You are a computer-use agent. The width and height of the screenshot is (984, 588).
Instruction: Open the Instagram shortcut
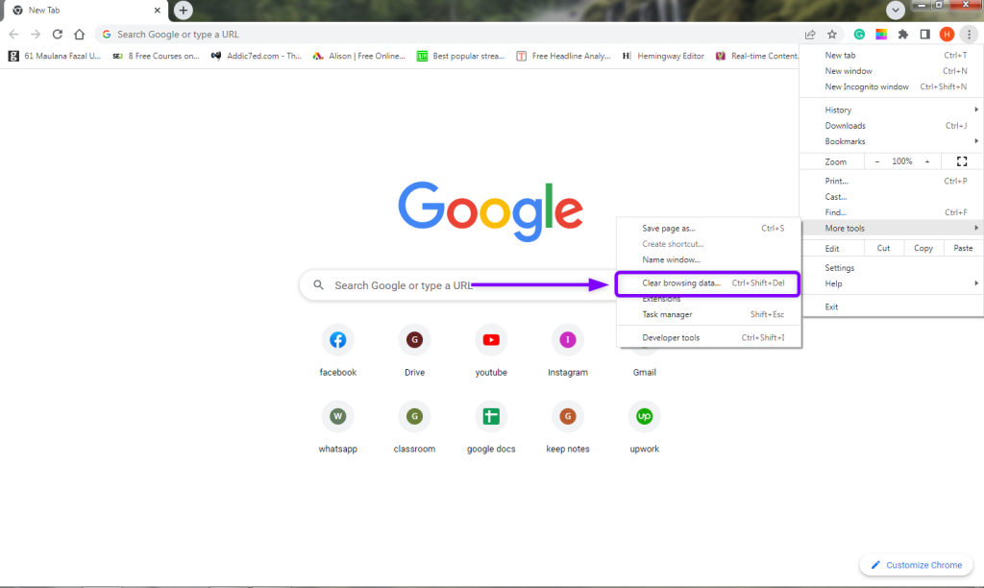tap(567, 352)
